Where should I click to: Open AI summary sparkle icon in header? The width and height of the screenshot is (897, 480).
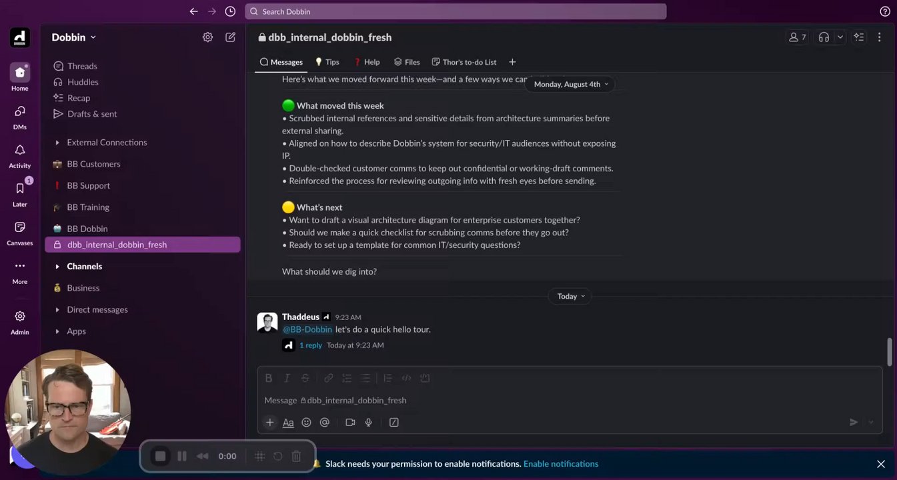(x=859, y=37)
